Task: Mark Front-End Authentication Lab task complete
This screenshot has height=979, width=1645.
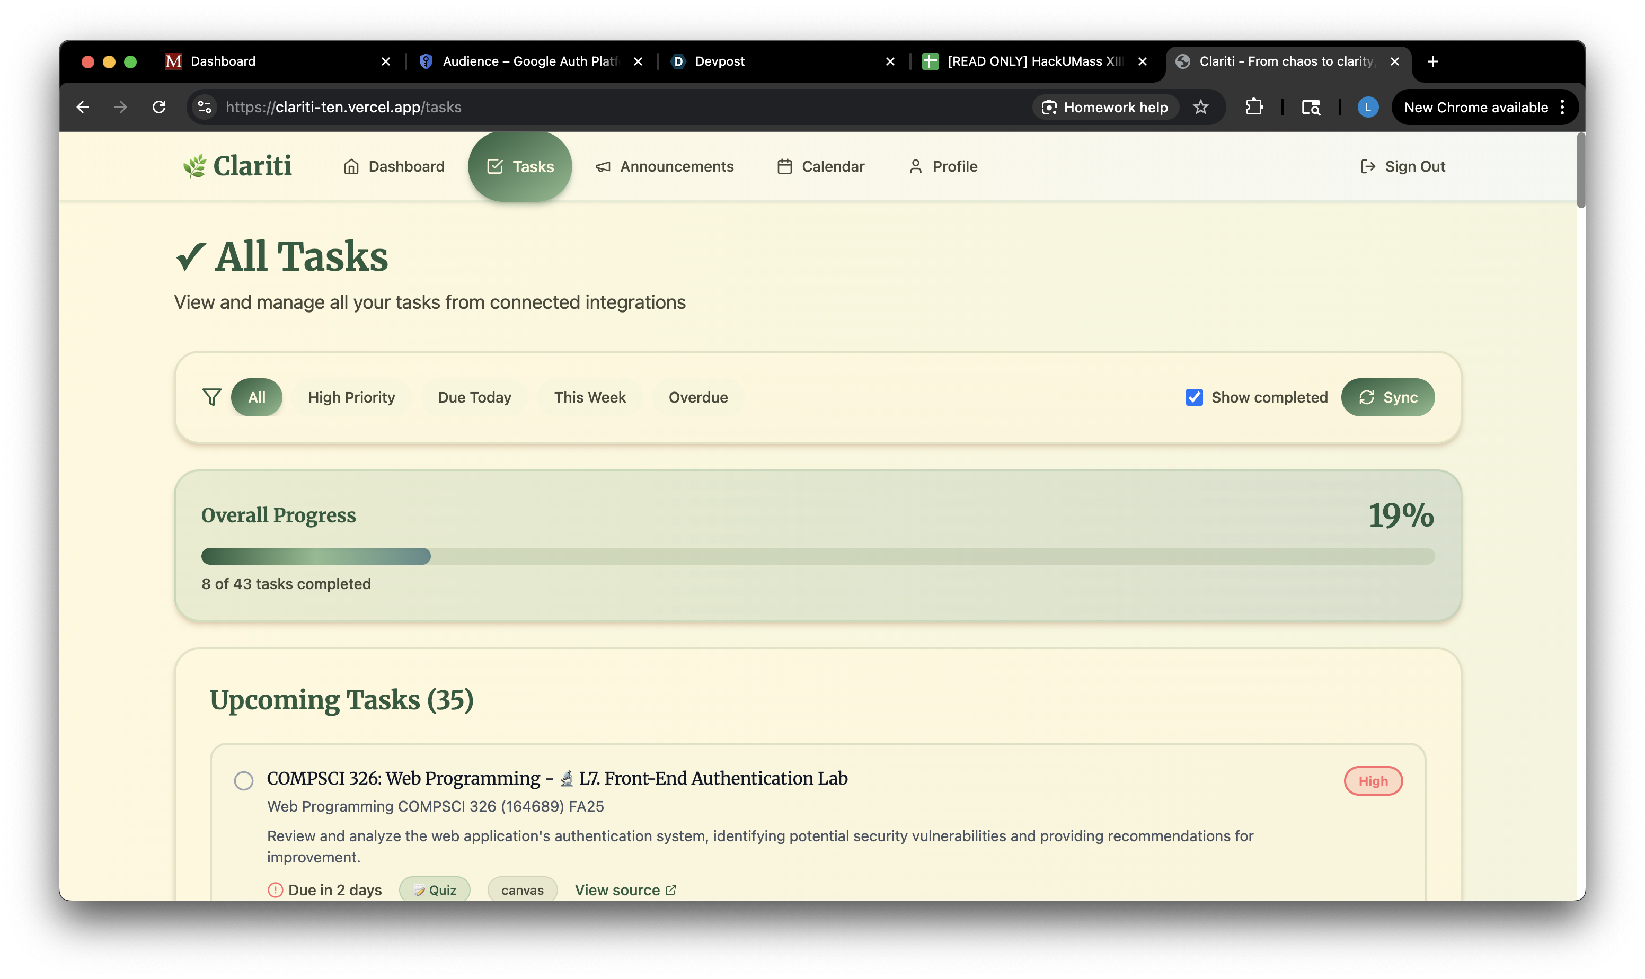Action: 243,780
